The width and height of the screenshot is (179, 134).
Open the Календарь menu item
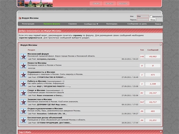112,24
